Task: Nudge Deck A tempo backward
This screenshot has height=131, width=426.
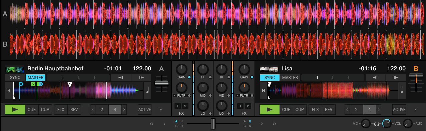Action: 121,78
